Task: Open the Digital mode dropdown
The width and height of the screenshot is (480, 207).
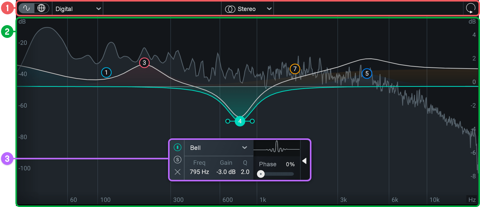Action: point(78,9)
